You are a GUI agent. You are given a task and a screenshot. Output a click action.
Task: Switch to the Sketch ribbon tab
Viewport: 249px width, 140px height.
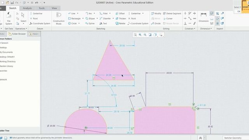(x=12, y=8)
